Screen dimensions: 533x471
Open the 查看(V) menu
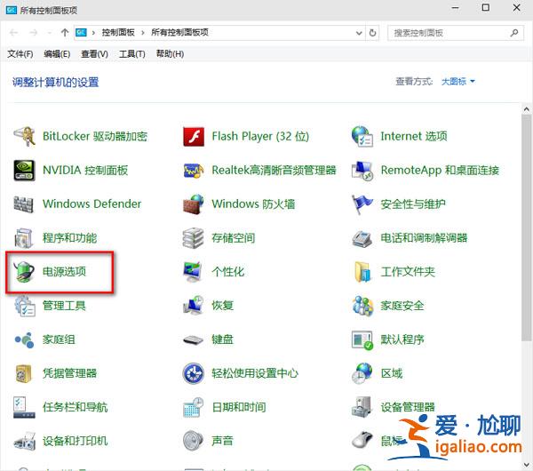(94, 53)
